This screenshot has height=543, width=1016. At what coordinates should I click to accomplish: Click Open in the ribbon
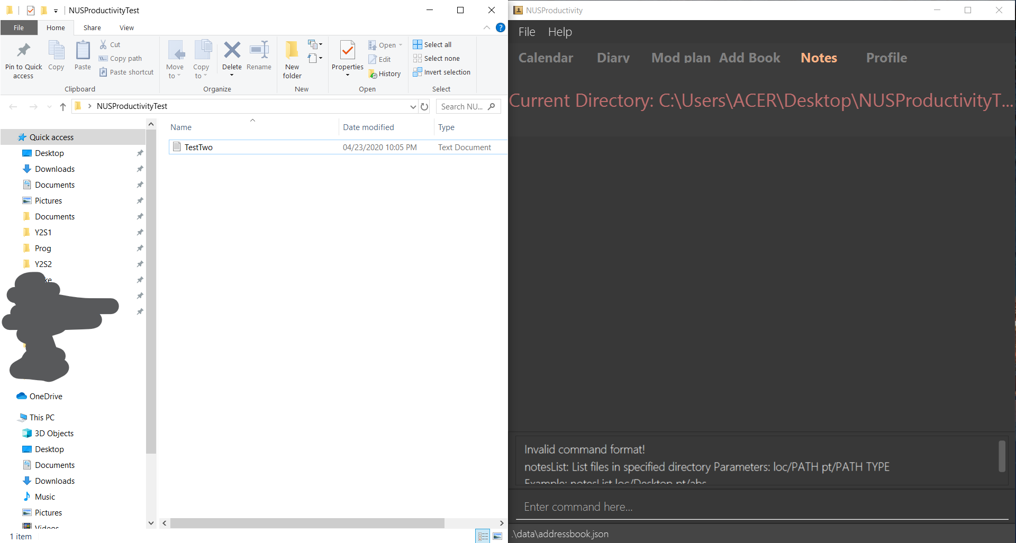(385, 45)
